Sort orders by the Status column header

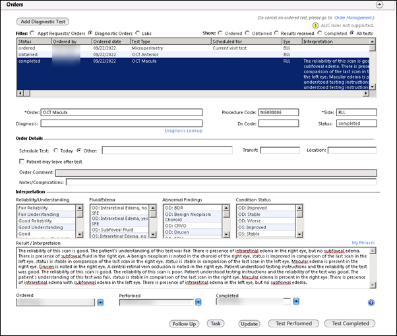pos(34,42)
